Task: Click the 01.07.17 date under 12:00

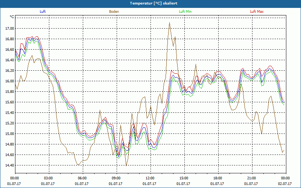Action: pos(149,184)
